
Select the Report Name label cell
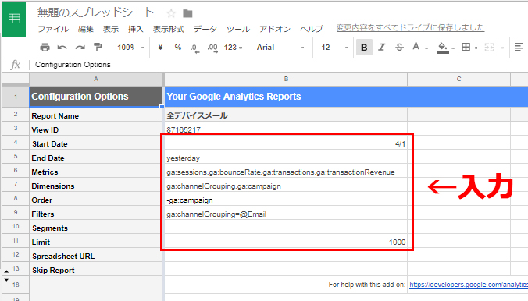96,115
